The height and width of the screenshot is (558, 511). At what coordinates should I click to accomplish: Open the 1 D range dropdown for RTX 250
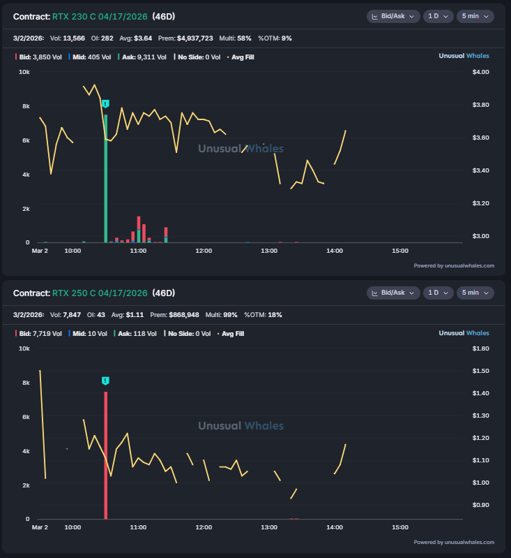(438, 293)
